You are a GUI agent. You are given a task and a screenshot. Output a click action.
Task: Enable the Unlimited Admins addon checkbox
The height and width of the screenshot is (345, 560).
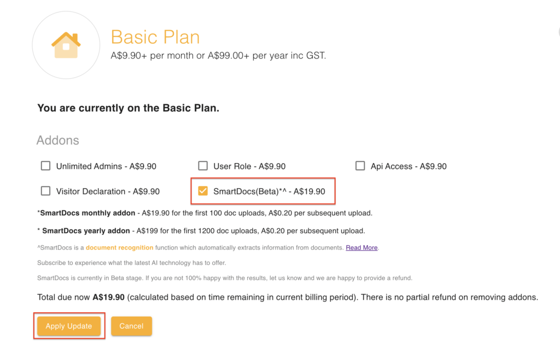[x=45, y=166]
